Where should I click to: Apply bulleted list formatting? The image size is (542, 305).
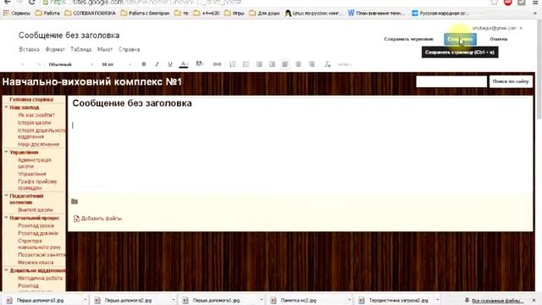tap(246, 64)
